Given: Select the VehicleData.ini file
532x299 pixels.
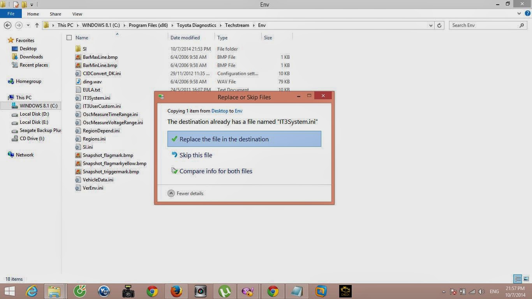Looking at the screenshot, I should [x=98, y=180].
